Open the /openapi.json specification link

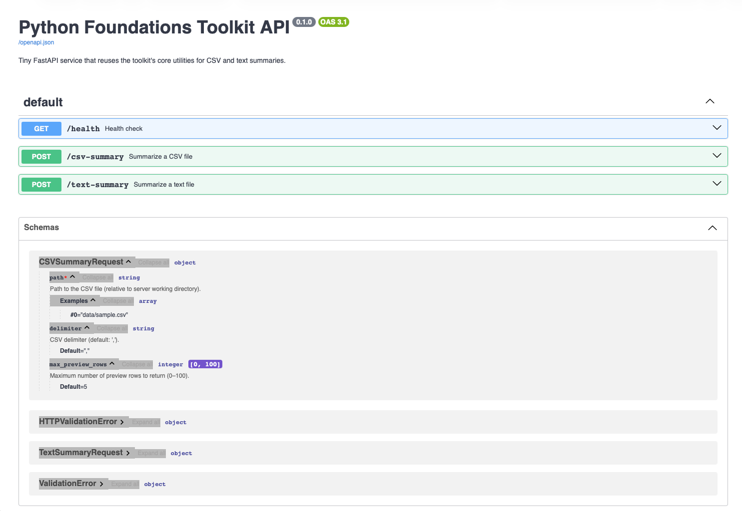point(36,42)
